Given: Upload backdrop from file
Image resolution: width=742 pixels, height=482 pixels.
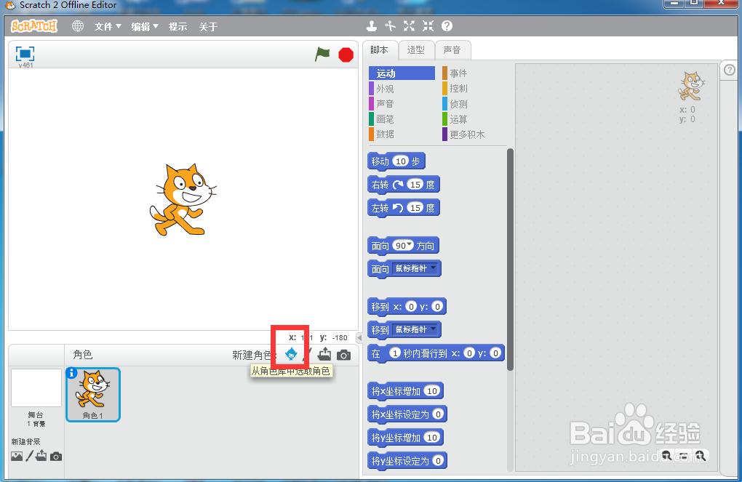Looking at the screenshot, I should pos(41,456).
